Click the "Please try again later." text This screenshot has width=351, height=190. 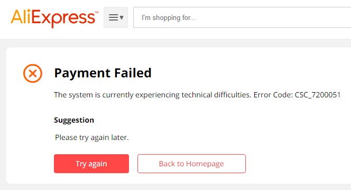click(x=92, y=137)
